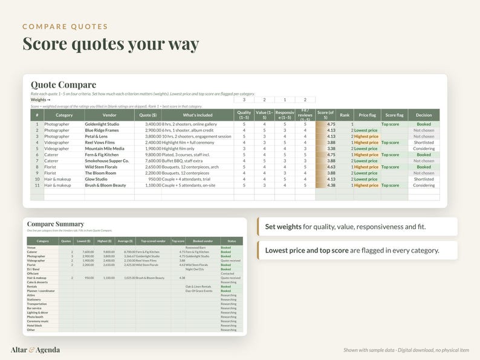Image resolution: width=480 pixels, height=360 pixels.
Task: Click the Price flag column header
Action: (368, 115)
